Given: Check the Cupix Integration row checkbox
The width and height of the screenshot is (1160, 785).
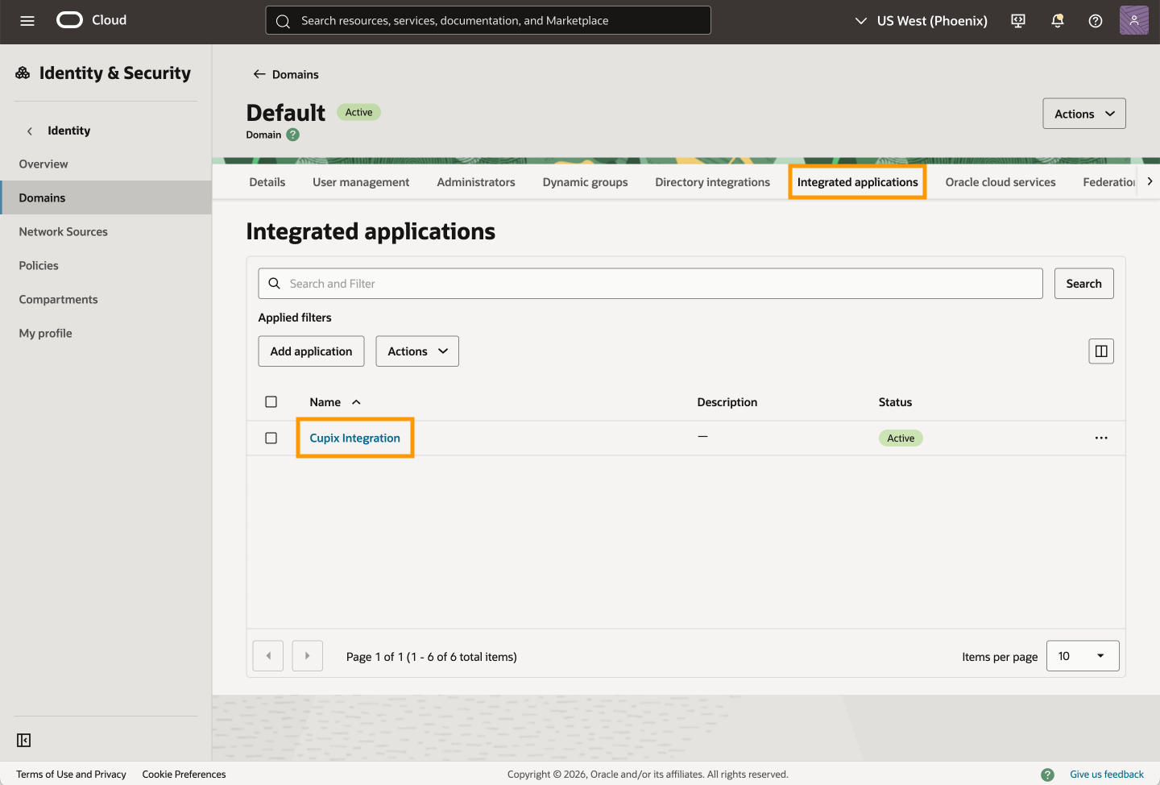Looking at the screenshot, I should pyautogui.click(x=271, y=438).
